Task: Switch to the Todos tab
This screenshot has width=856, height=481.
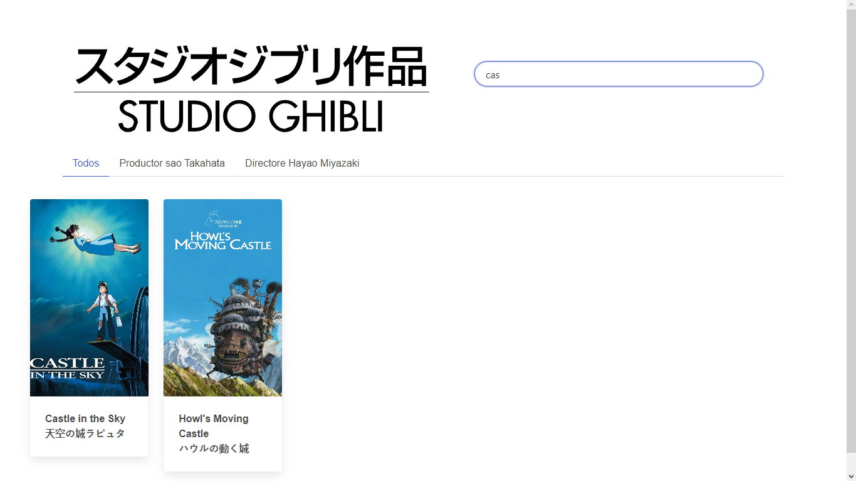Action: click(x=86, y=163)
